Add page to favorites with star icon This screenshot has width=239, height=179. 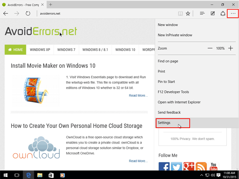188,13
